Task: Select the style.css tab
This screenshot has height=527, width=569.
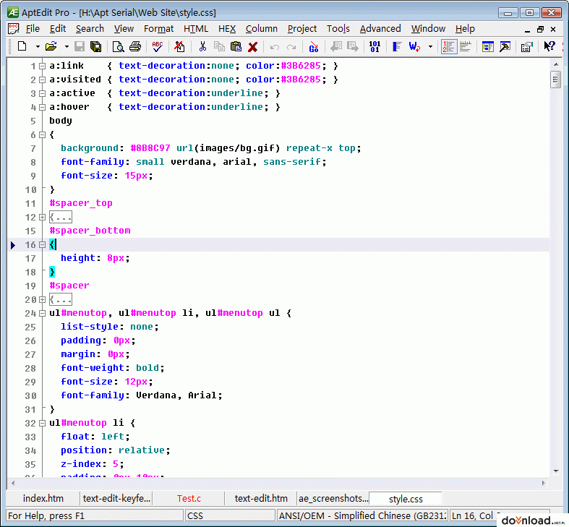Action: pos(406,499)
